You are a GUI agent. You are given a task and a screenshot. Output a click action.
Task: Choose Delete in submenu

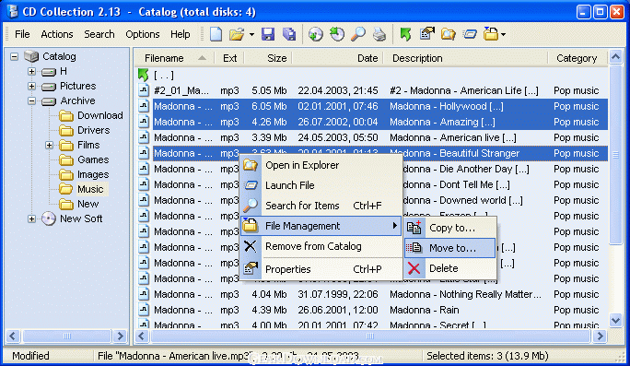(x=450, y=268)
